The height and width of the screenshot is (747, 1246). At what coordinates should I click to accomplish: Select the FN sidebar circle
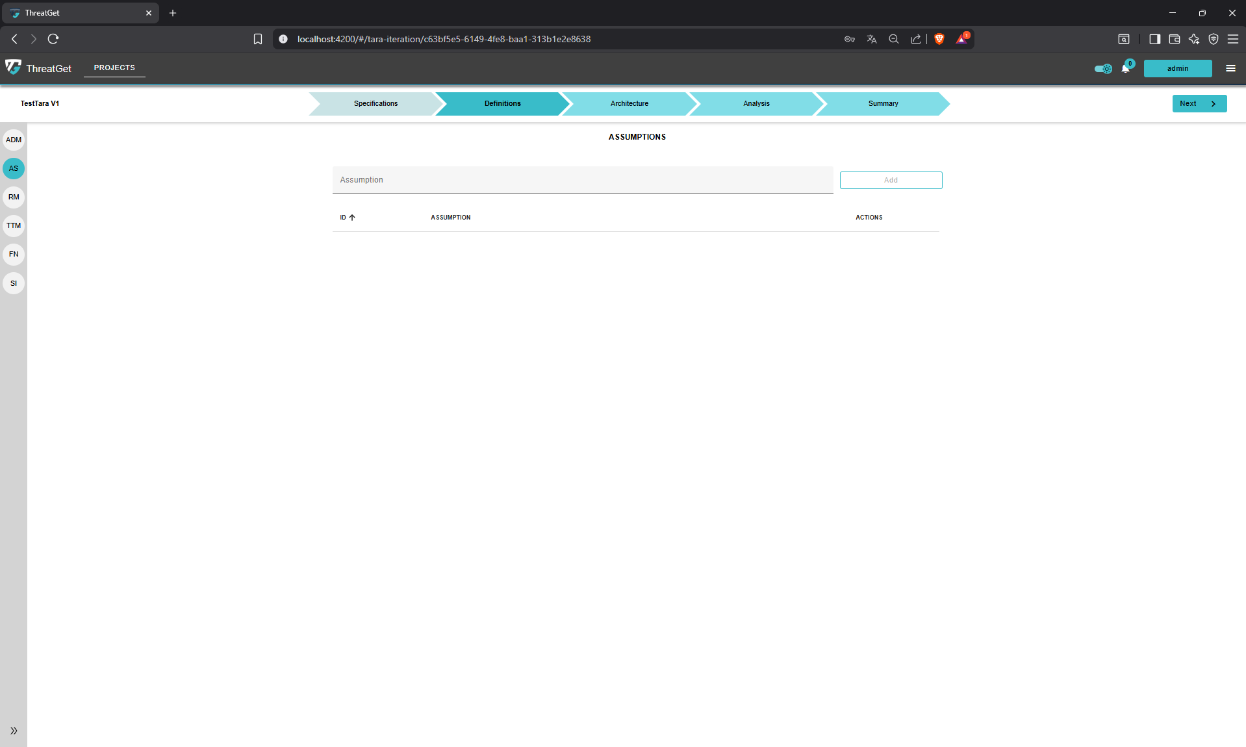[14, 254]
